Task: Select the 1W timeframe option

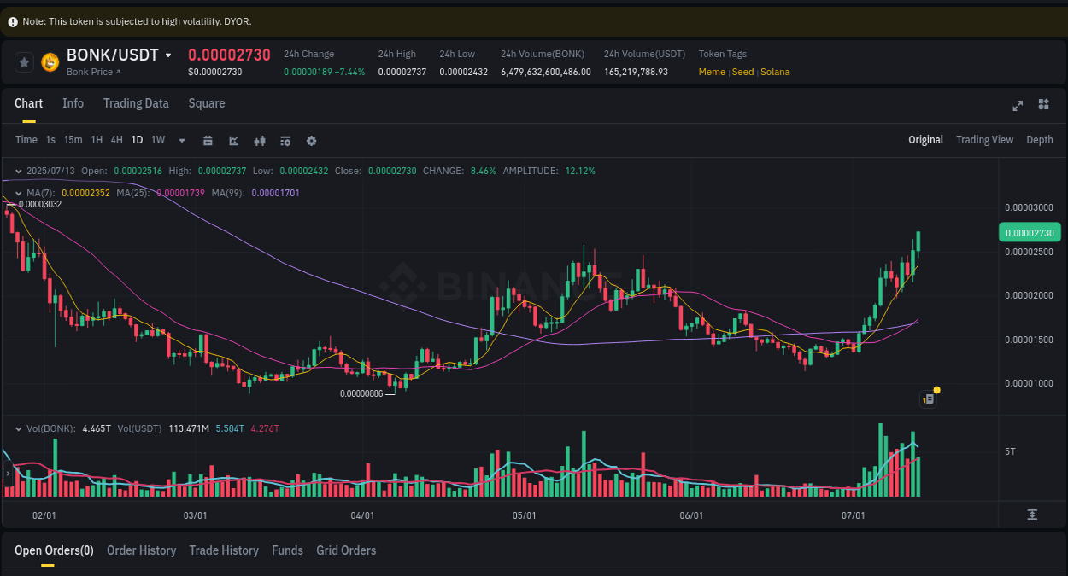Action: [157, 140]
